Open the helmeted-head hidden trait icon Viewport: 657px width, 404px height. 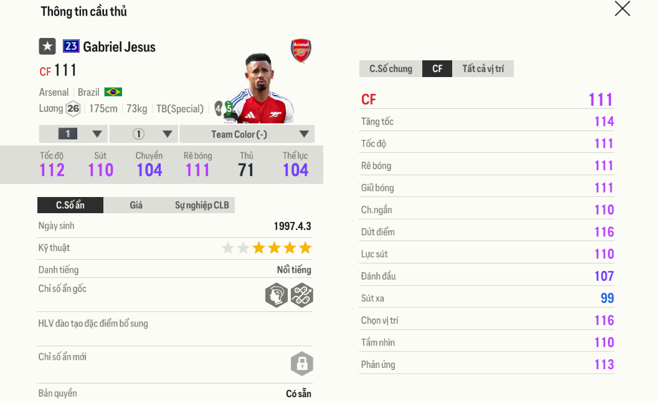pos(276,295)
